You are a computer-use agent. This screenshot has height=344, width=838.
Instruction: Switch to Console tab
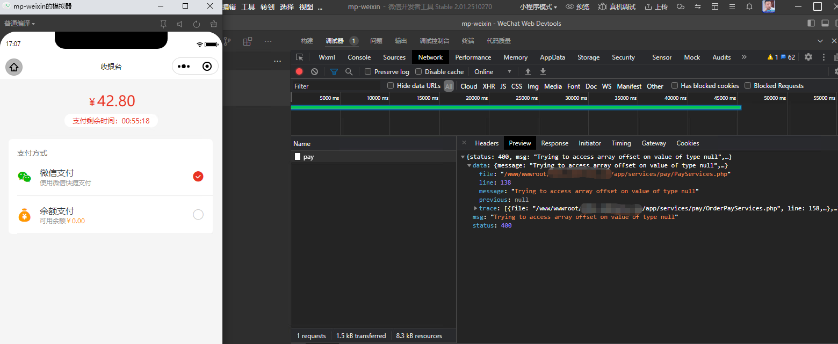pos(359,57)
